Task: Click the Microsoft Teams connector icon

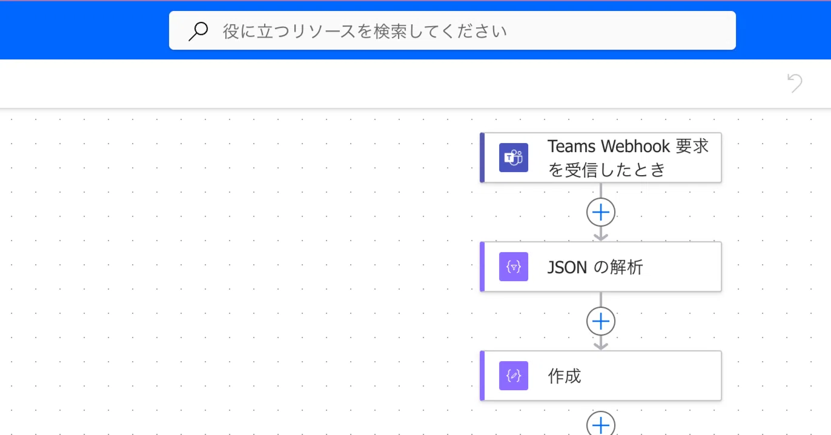Action: [x=514, y=158]
